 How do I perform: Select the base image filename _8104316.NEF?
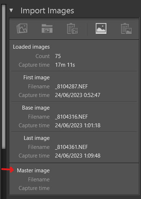(x=71, y=117)
